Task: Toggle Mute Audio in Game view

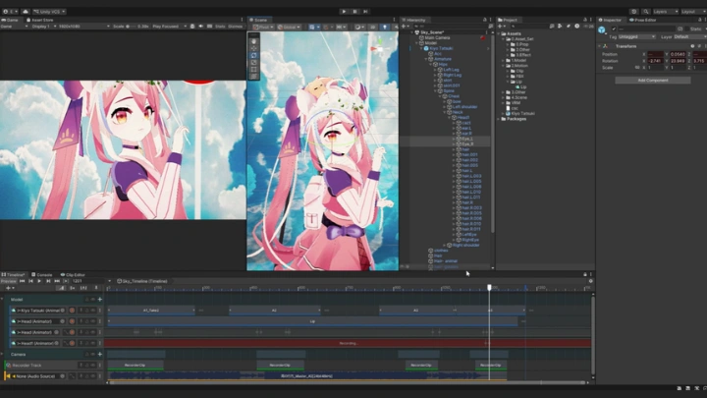Action: pyautogui.click(x=200, y=27)
